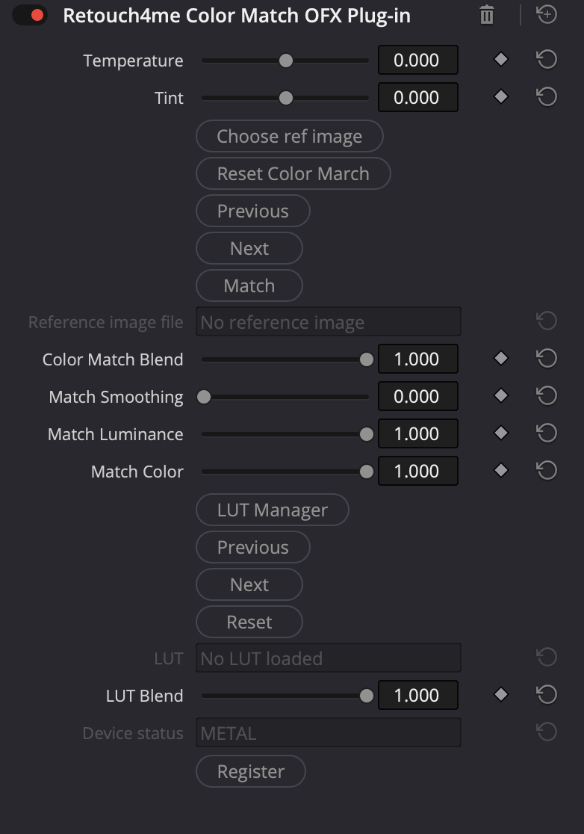Toggle keyframe for Color Match Blend

[501, 358]
